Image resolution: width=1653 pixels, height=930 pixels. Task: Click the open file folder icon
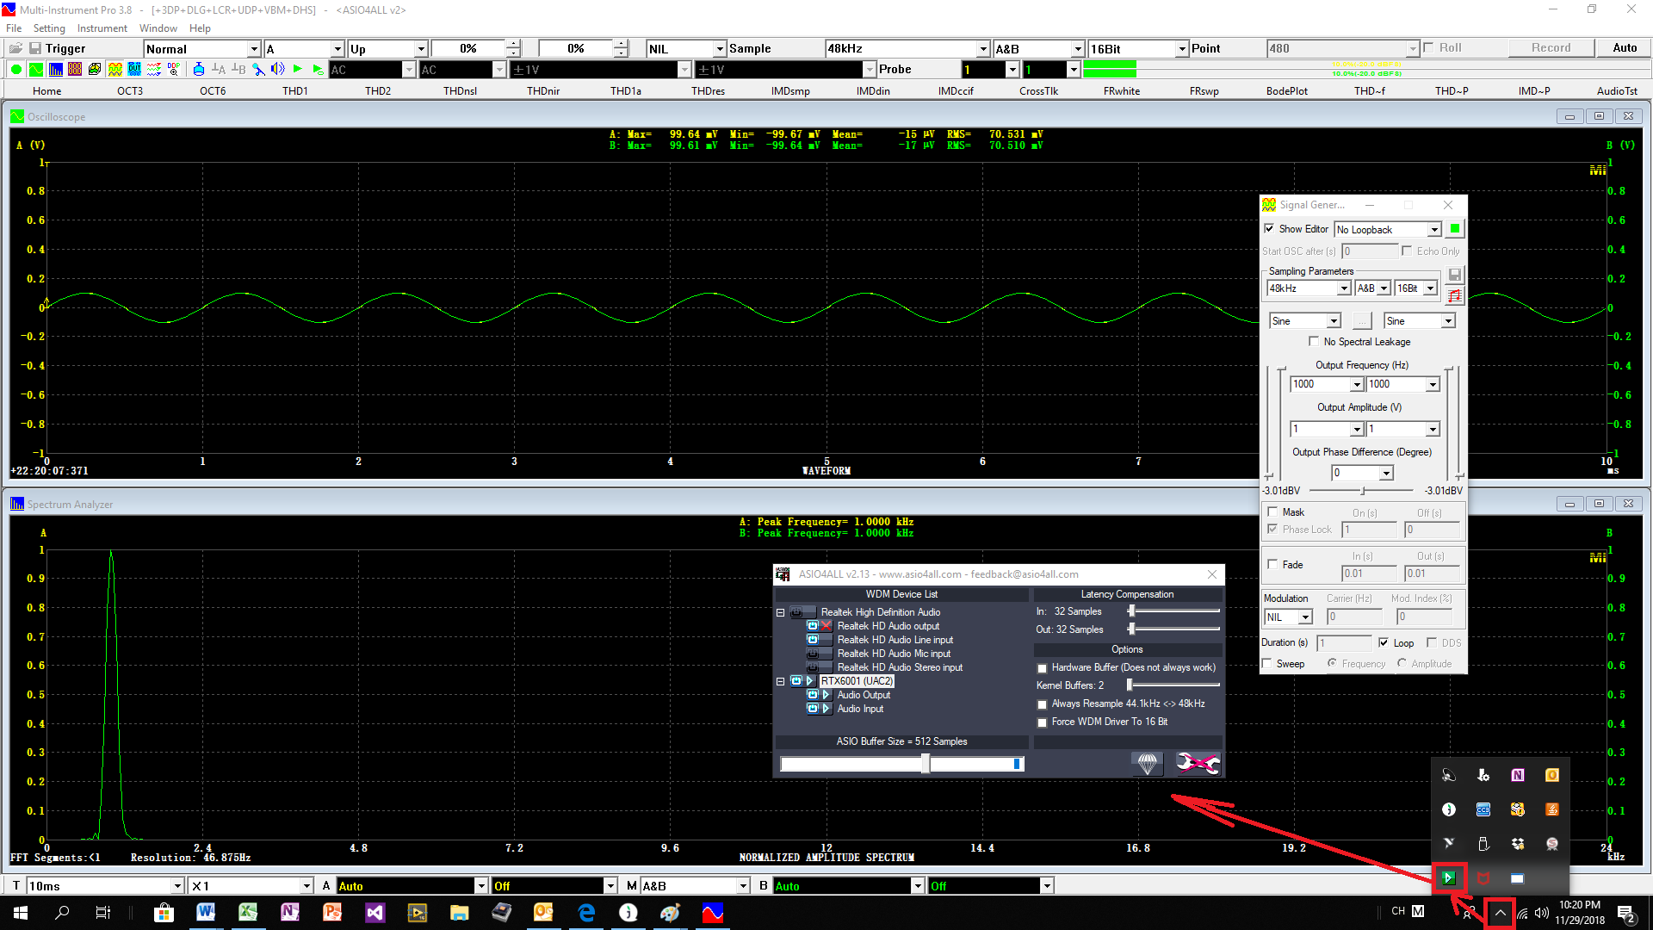16,49
